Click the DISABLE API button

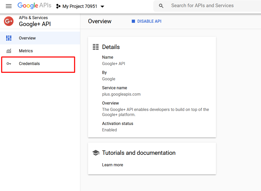[x=146, y=21]
